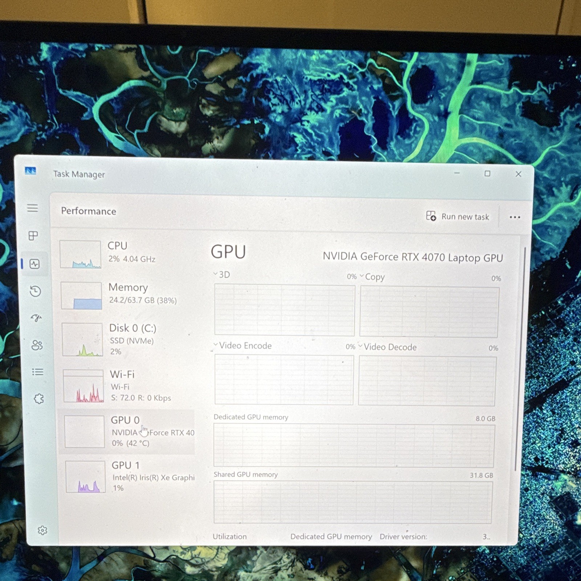Screen dimensions: 581x581
Task: Click the Driver version label
Action: (x=403, y=537)
